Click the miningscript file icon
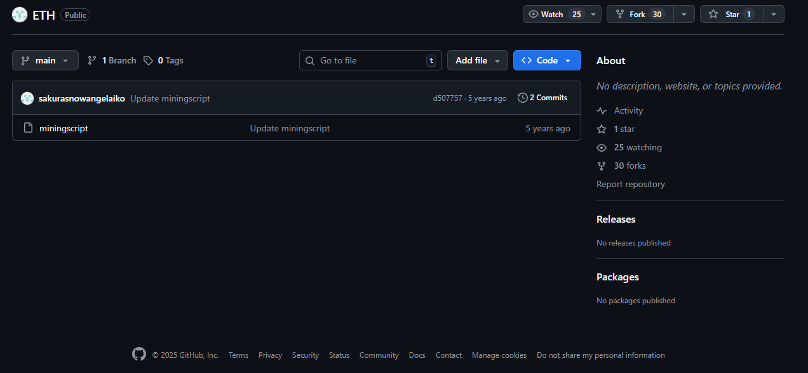The image size is (808, 373). (x=28, y=128)
